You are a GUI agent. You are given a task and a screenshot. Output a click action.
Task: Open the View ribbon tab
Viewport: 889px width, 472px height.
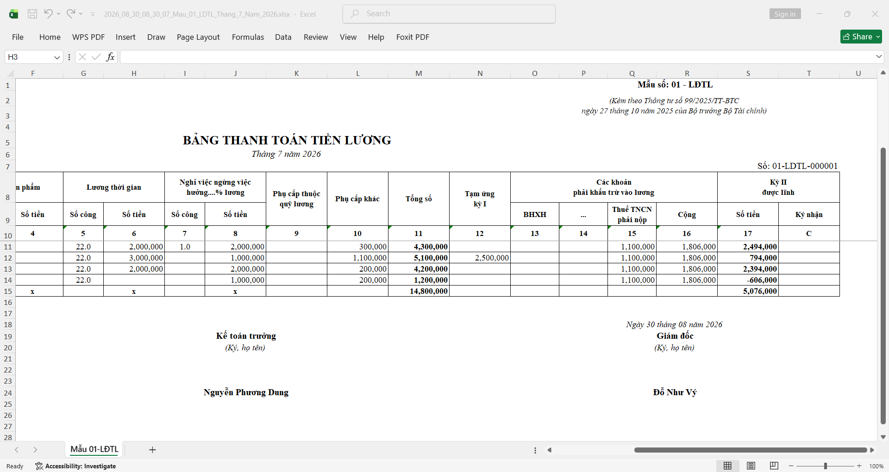tap(348, 37)
